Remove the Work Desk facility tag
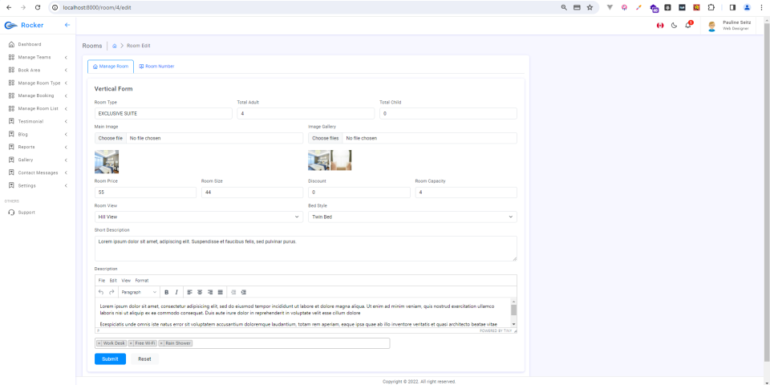Screen dimensions: 770x385 tap(99, 343)
